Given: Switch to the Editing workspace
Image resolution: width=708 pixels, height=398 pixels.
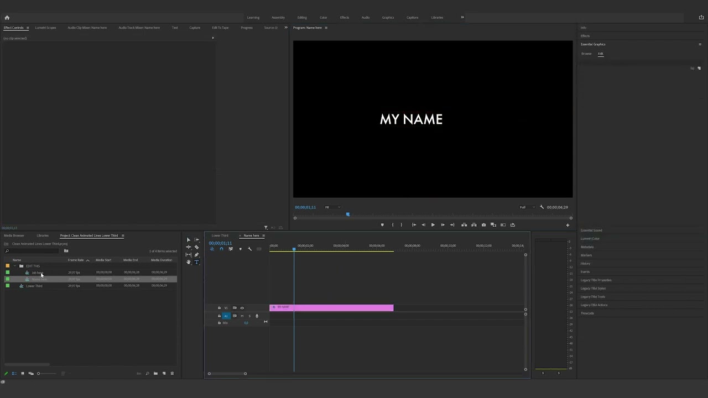Looking at the screenshot, I should point(302,18).
